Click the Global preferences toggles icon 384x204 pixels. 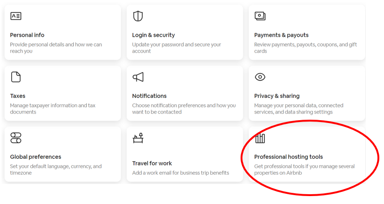point(16,138)
